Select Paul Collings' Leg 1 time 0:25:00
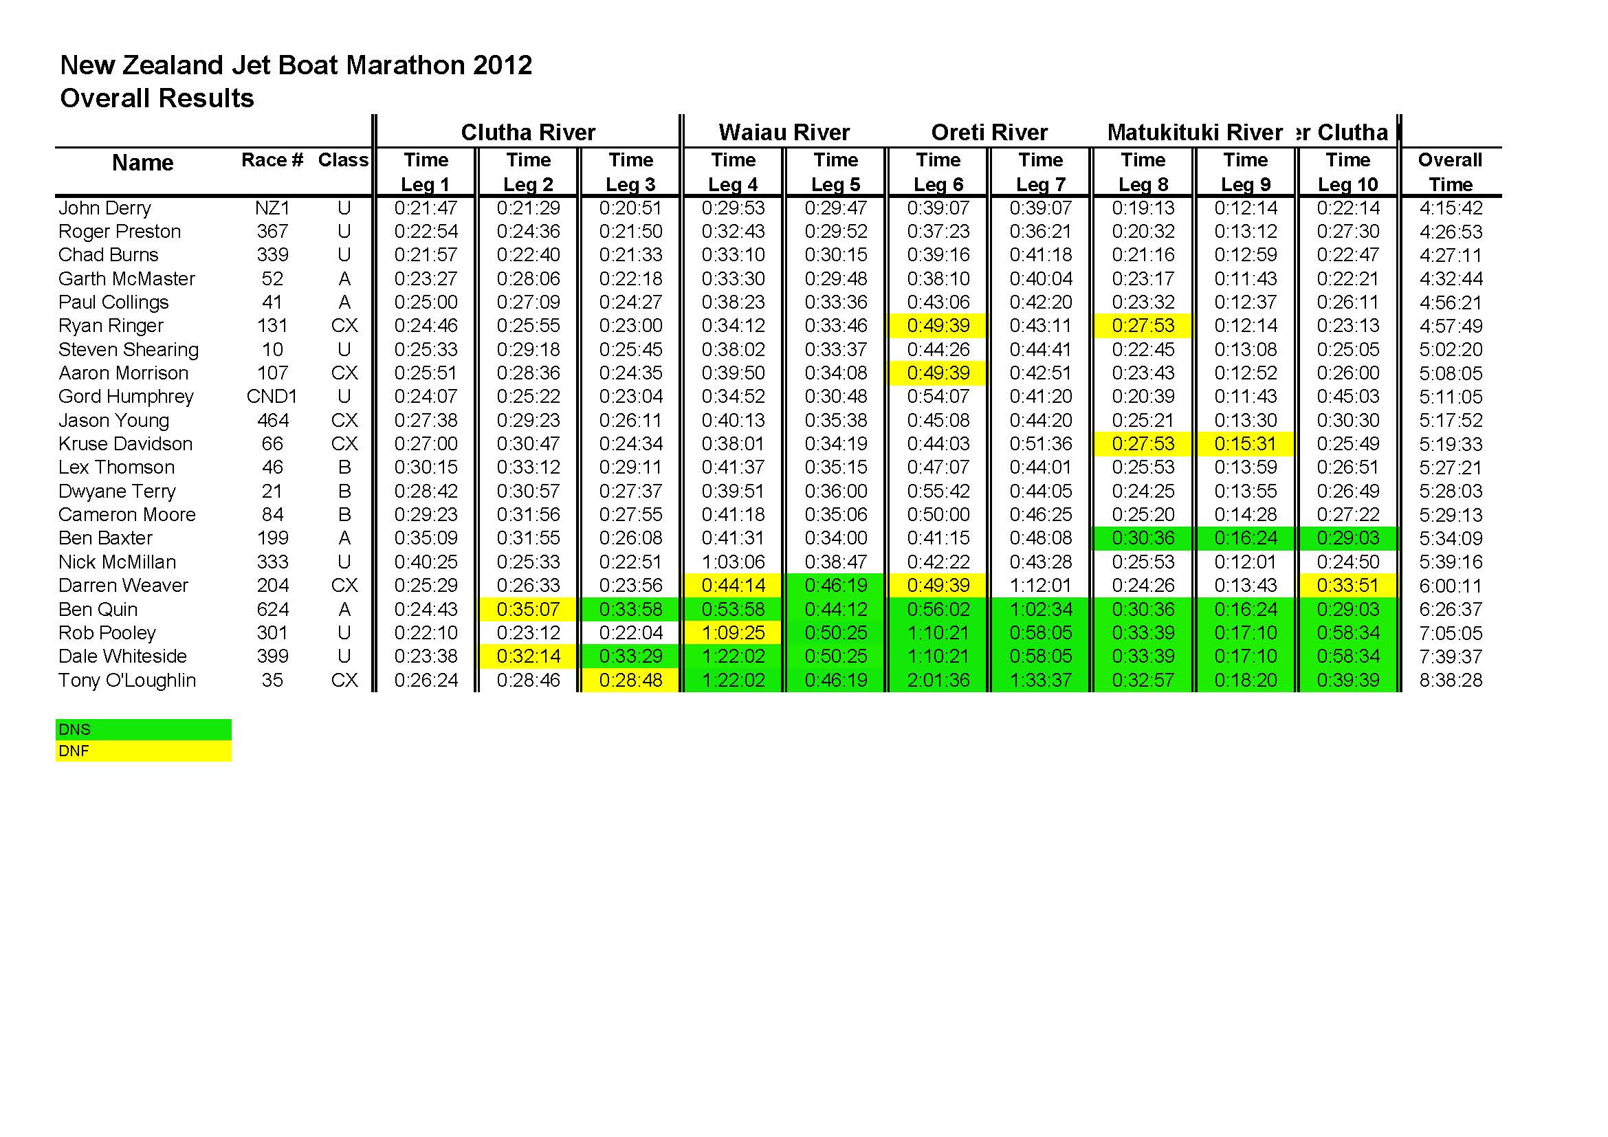 [x=426, y=302]
